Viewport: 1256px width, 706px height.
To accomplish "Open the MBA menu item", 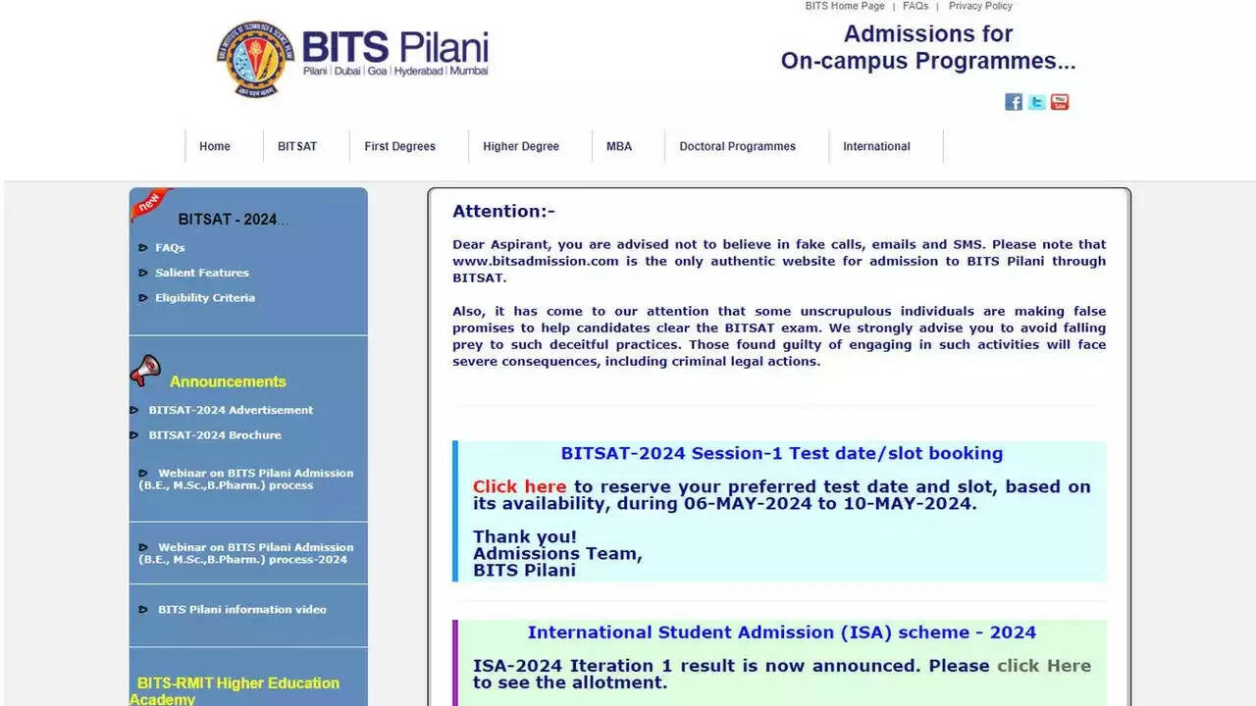I will click(619, 146).
